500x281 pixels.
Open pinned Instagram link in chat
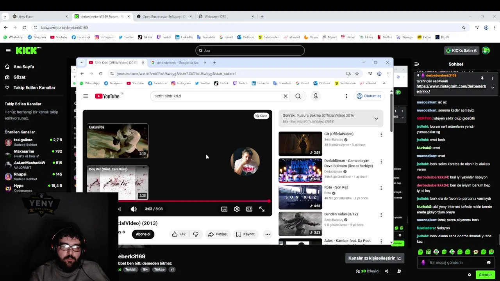(451, 89)
